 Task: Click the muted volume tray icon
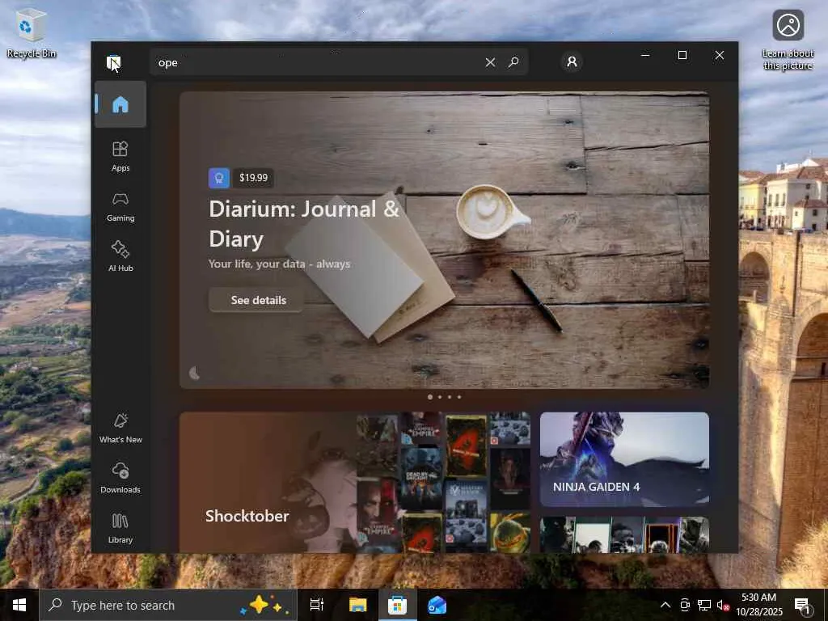point(722,605)
